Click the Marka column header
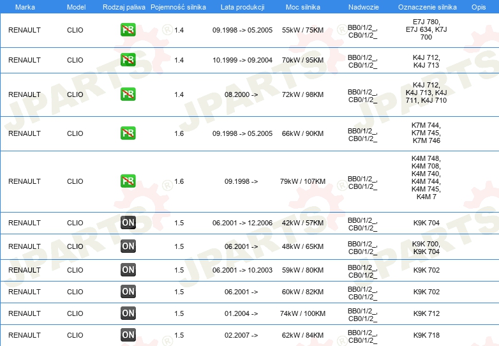The image size is (499, 346). [25, 6]
